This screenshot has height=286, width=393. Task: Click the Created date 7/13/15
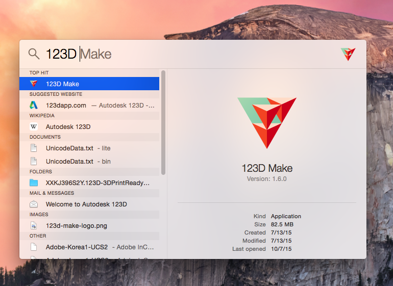click(281, 232)
